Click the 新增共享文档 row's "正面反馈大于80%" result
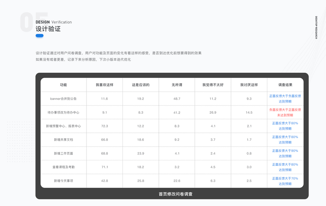The width and height of the screenshot is (326, 206). (x=285, y=137)
